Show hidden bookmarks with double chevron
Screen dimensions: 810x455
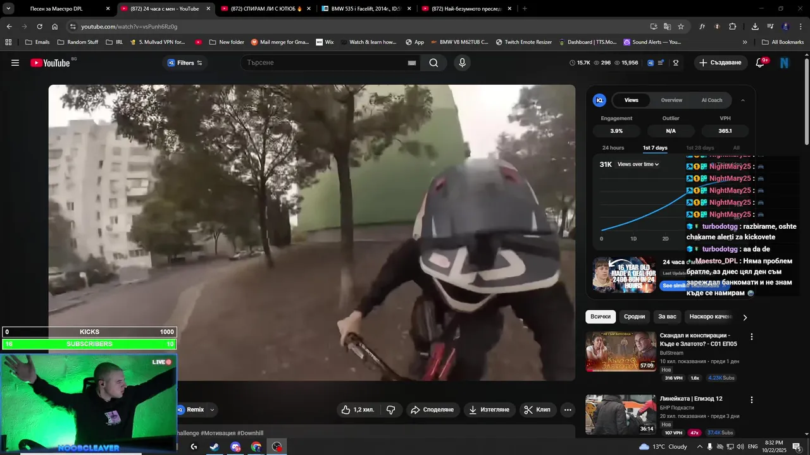pos(745,42)
